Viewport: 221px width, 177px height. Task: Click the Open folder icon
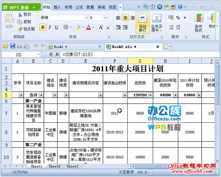[6, 46]
